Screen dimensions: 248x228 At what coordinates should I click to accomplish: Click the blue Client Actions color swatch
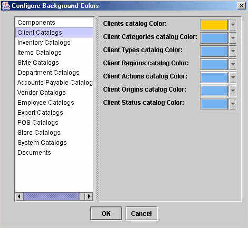214,77
